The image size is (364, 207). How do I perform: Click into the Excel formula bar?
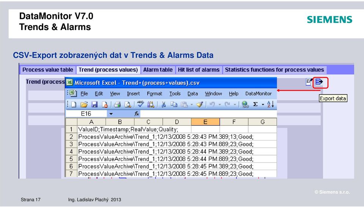pyautogui.click(x=208, y=114)
